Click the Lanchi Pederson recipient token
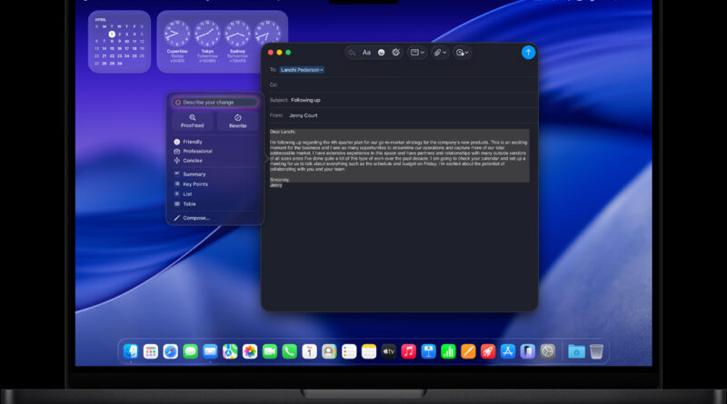This screenshot has width=727, height=404. click(x=302, y=70)
